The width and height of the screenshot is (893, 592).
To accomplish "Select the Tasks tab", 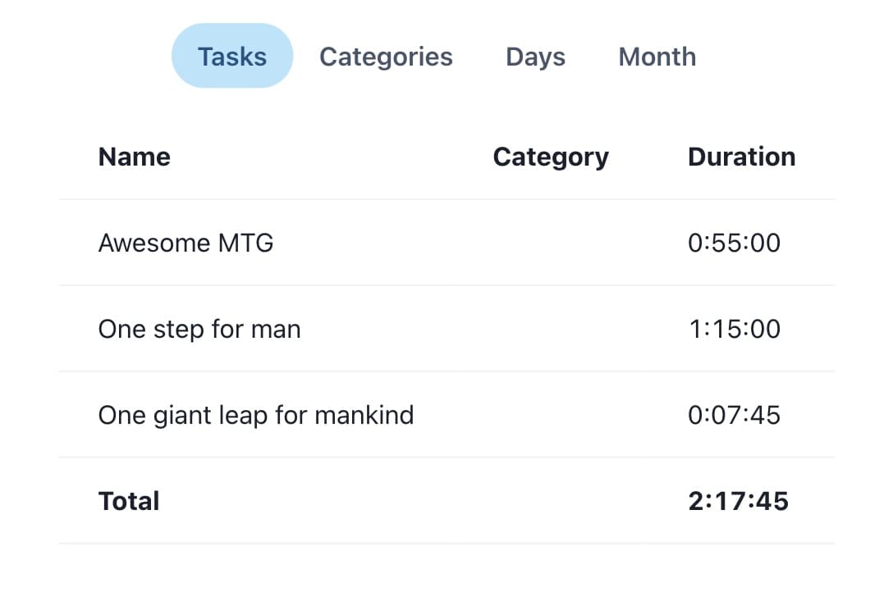I will pos(232,57).
